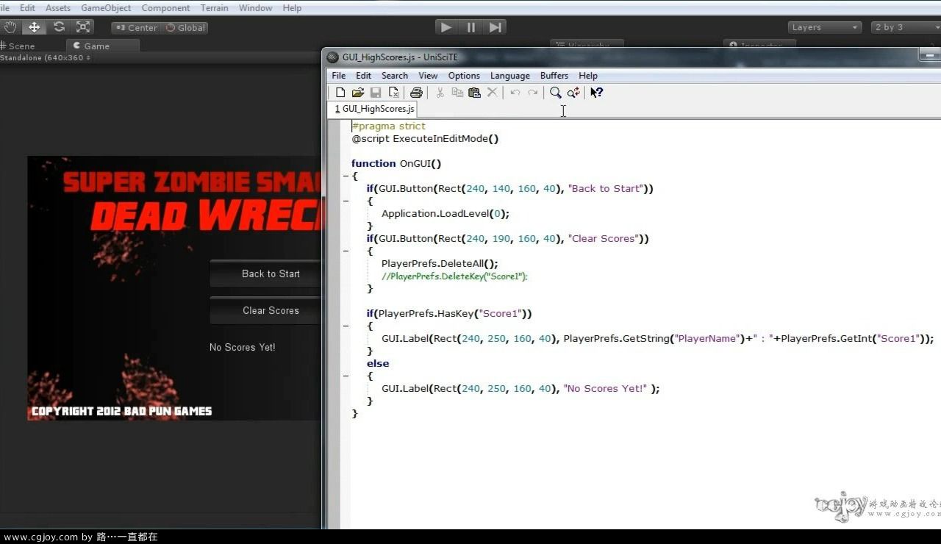Screen dimensions: 941x544
Task: Open Unity's Help menu
Action: pyautogui.click(x=292, y=7)
